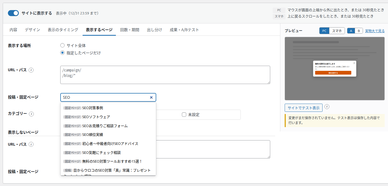Select the 表示するページ tab
Screen dimensions: 388x186
99,30
